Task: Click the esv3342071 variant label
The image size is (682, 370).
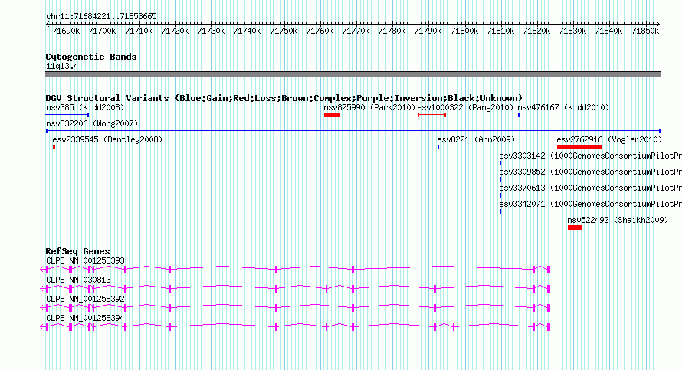Action: pos(590,204)
